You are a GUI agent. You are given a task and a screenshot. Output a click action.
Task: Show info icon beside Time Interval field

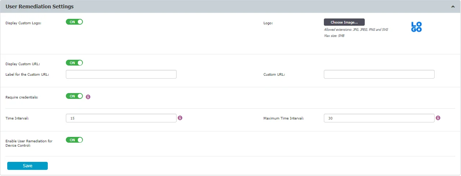[x=180, y=118]
